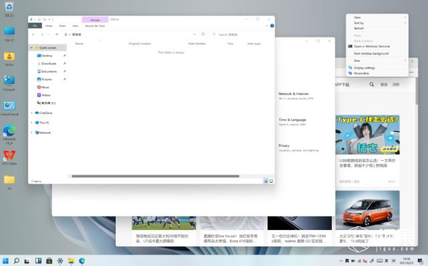Open Home ribbon tab
Screen dimensions: 428x266
(x=49, y=26)
